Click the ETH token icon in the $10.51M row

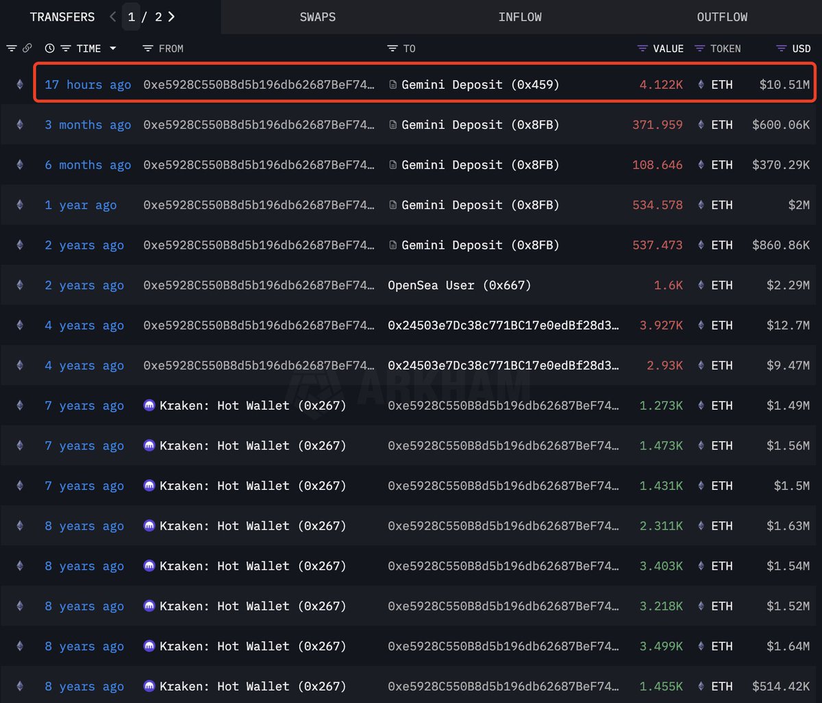(x=701, y=85)
